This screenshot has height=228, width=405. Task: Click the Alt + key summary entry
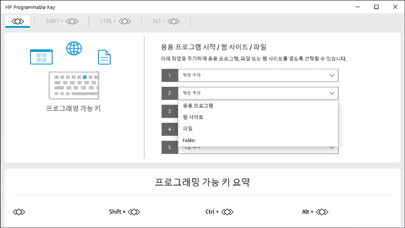click(x=315, y=212)
